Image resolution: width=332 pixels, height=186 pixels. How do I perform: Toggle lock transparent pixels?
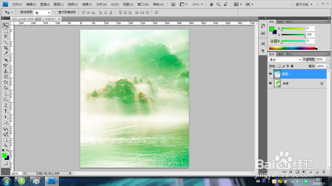tap(279, 66)
